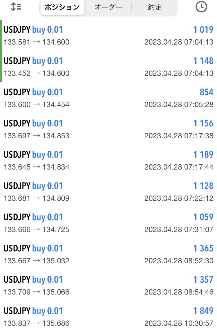The image size is (217, 331).
Task: Open the sort options icon
Action: (x=16, y=7)
